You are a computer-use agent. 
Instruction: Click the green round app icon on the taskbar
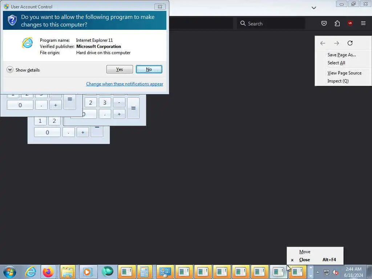point(107,272)
